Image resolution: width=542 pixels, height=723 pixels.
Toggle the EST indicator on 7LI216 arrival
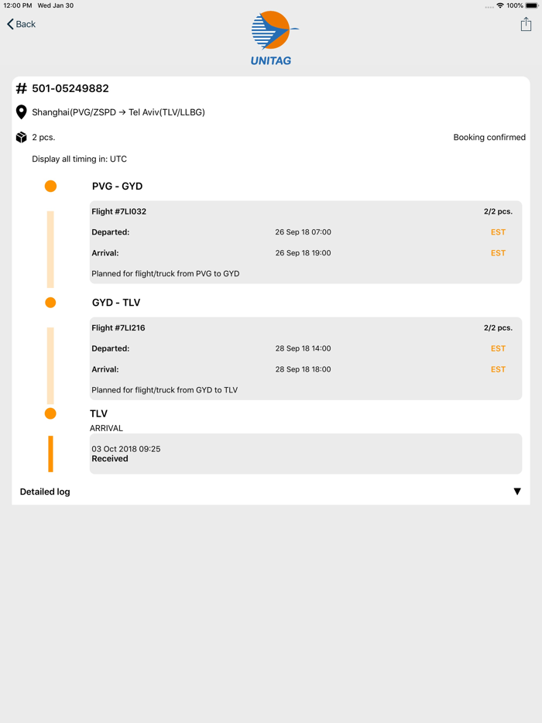(x=498, y=369)
